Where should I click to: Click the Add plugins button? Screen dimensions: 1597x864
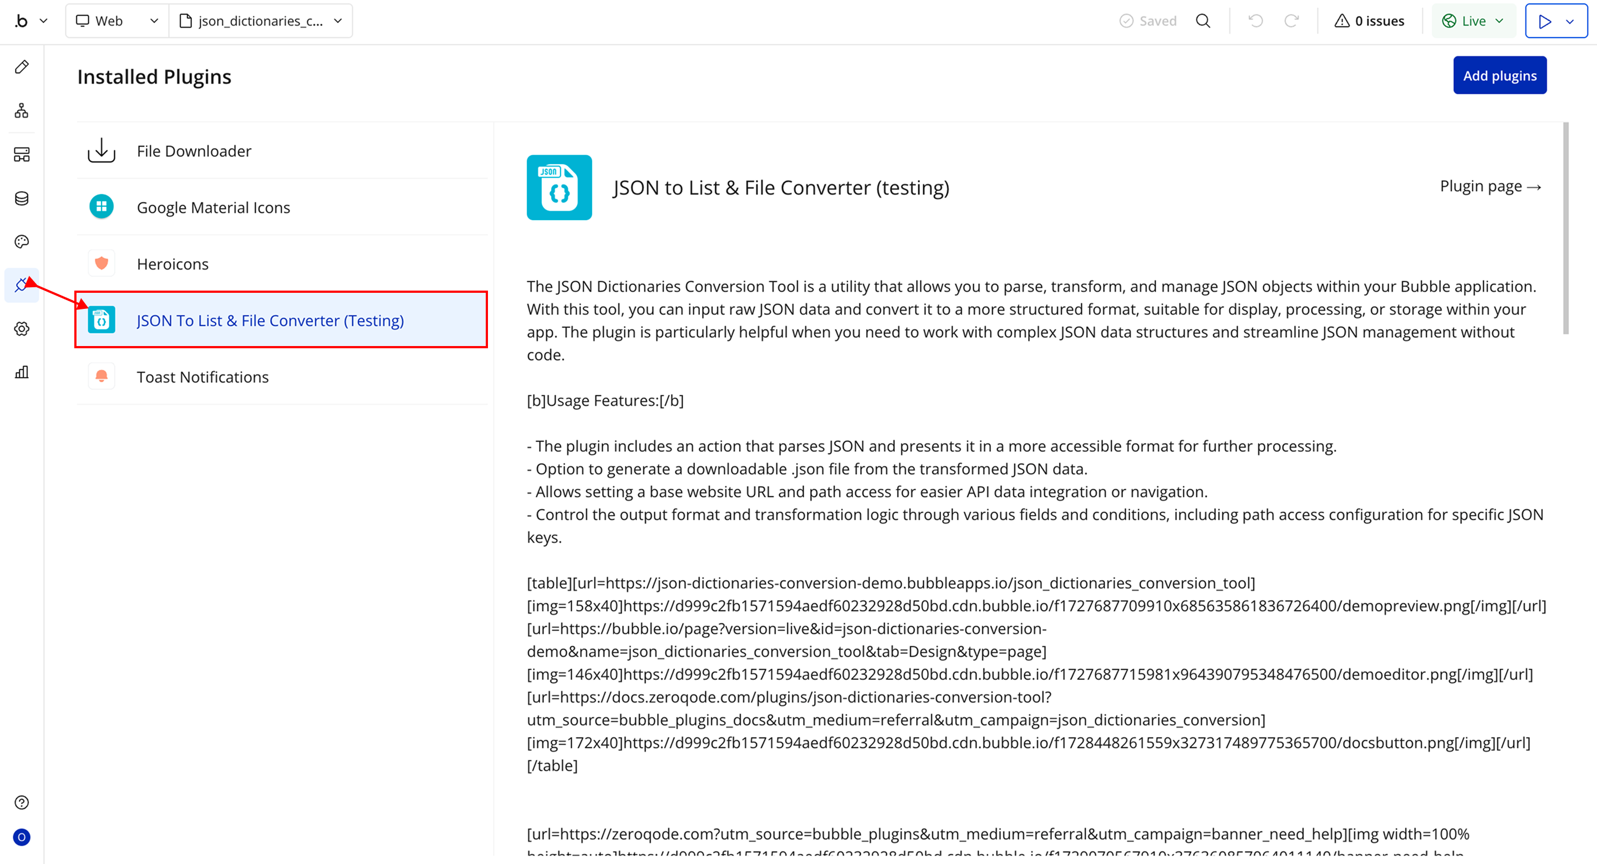tap(1499, 75)
